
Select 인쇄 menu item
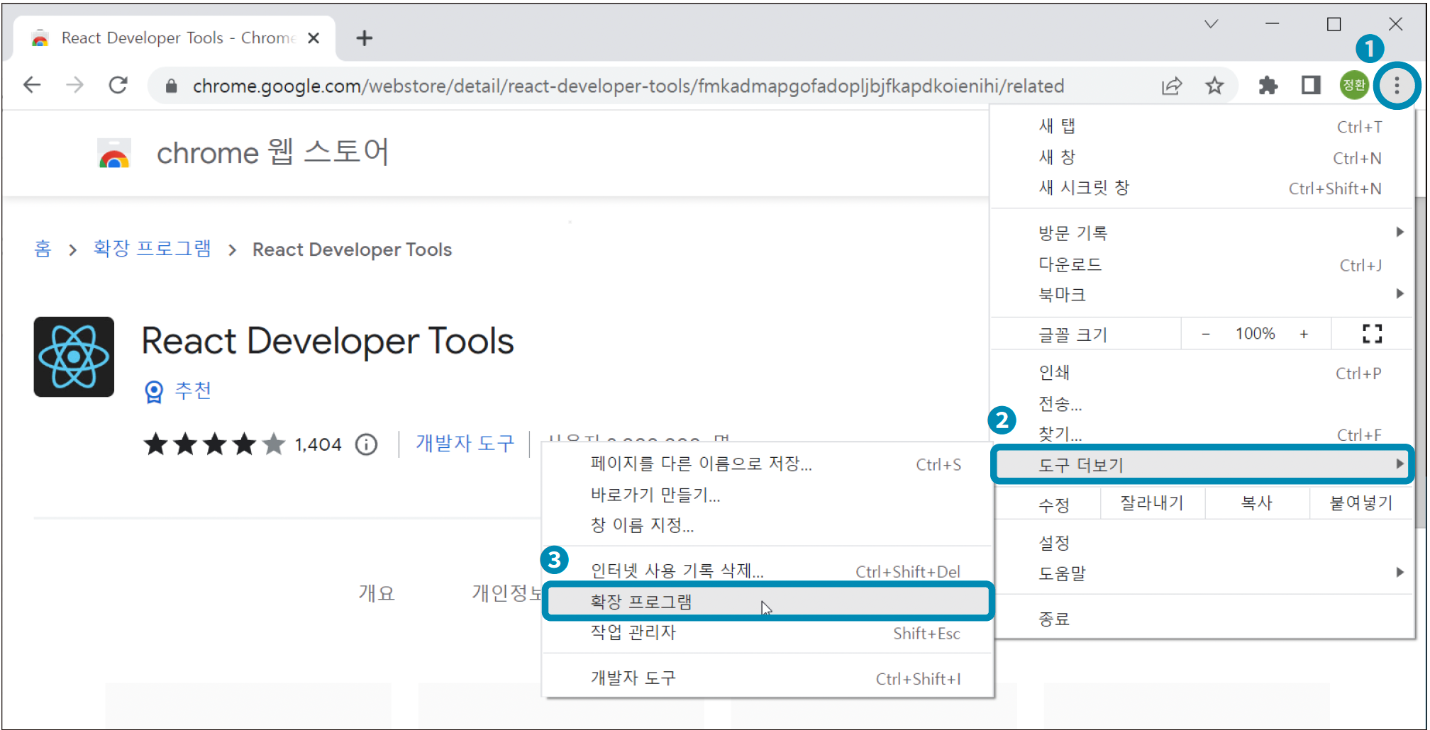(1202, 373)
